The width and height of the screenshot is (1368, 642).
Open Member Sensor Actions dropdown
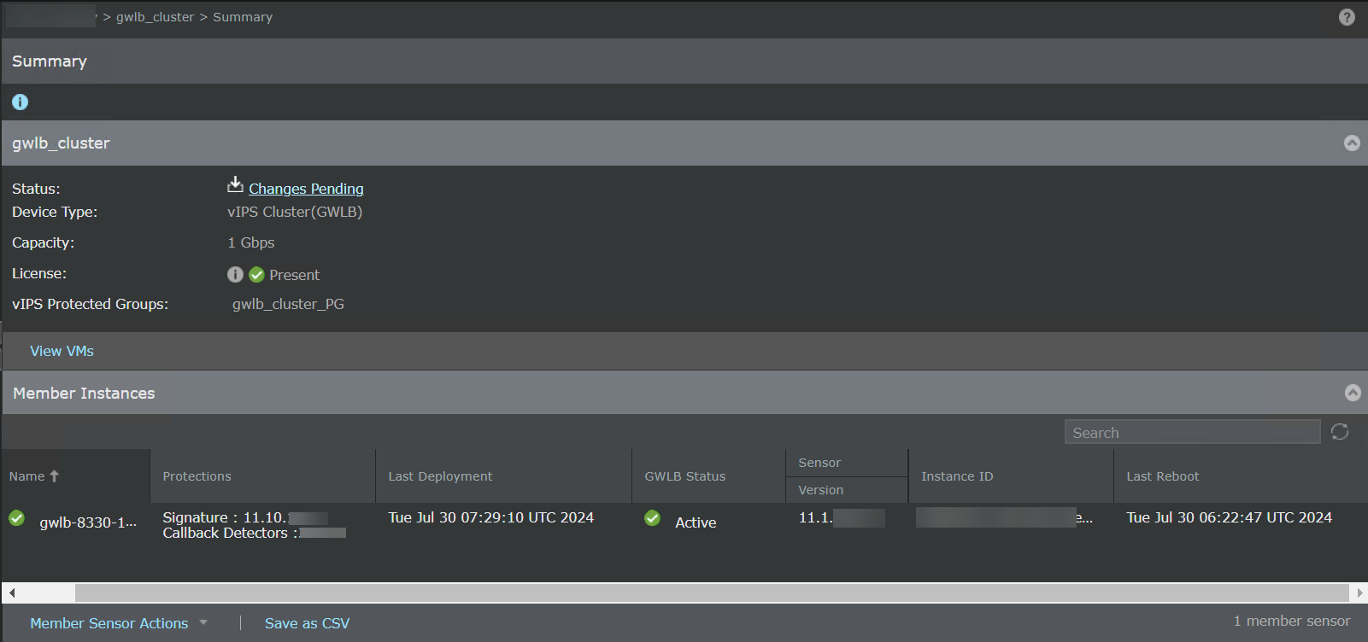coord(119,623)
